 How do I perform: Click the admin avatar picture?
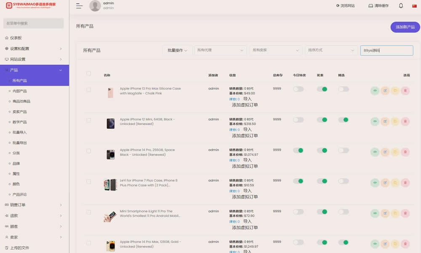pyautogui.click(x=95, y=5)
